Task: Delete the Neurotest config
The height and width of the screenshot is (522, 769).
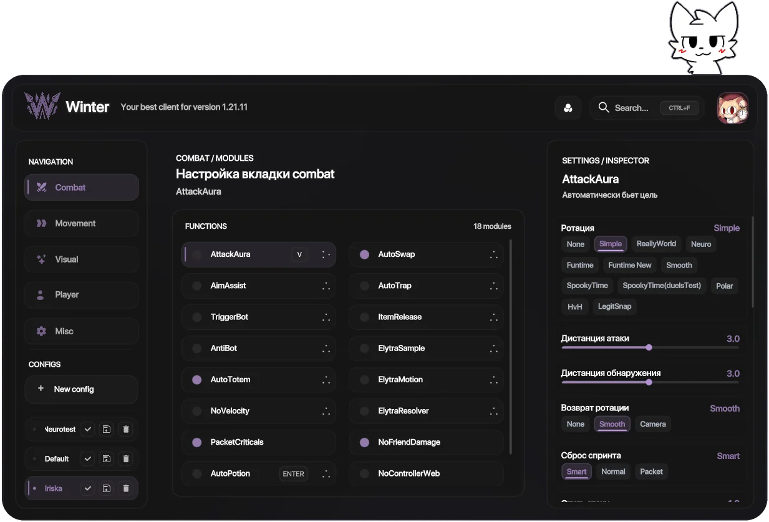Action: [x=126, y=429]
